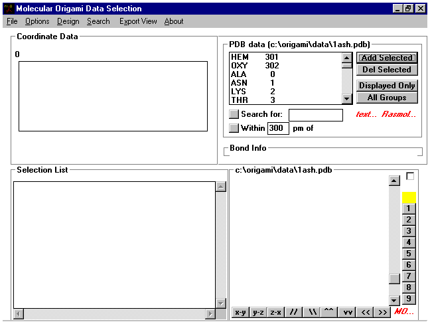Toggle the Within pm distance option
This screenshot has width=430, height=324.
tap(234, 128)
